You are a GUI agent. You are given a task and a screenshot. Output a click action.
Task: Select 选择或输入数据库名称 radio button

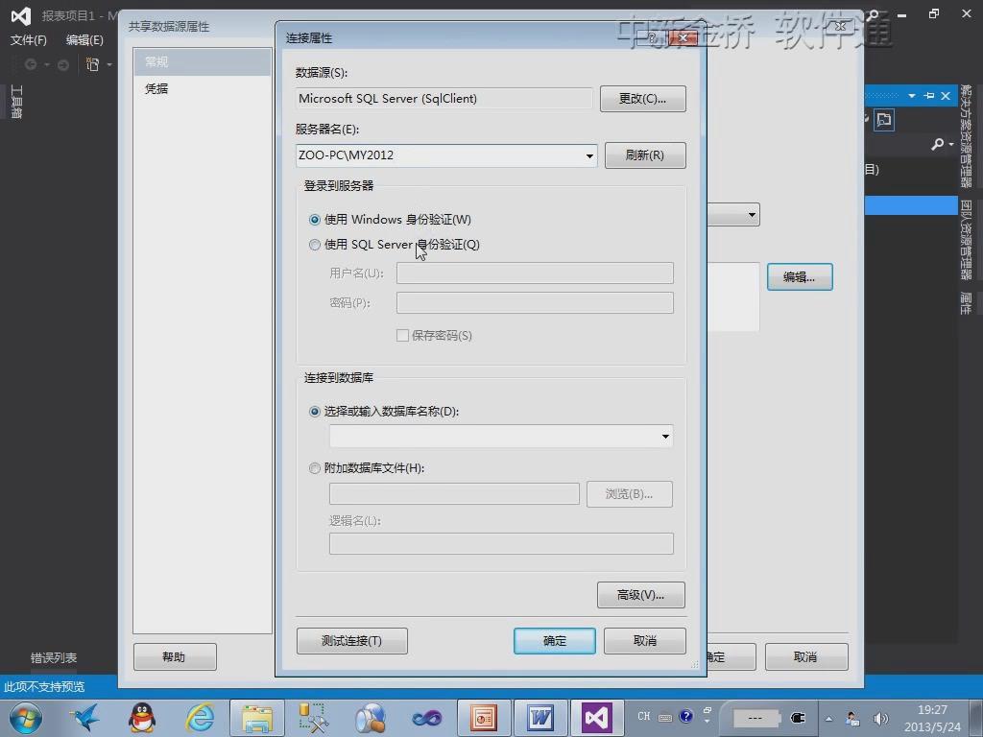tap(315, 412)
